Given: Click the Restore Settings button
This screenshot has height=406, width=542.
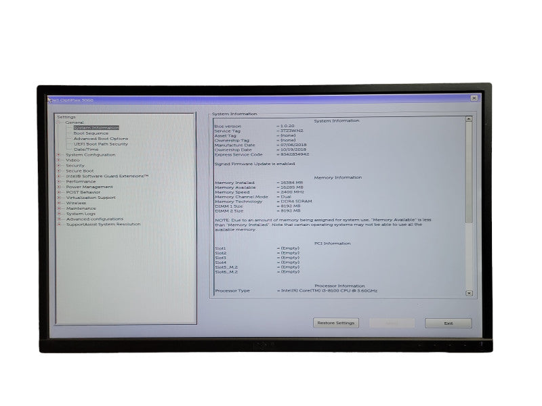Looking at the screenshot, I should (336, 323).
